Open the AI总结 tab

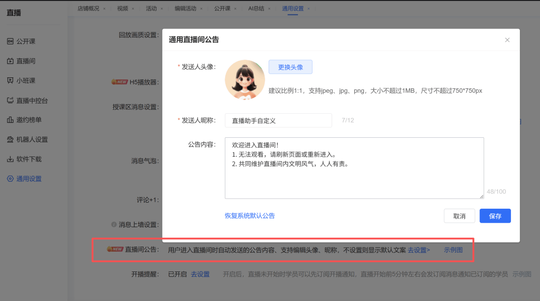click(x=257, y=8)
